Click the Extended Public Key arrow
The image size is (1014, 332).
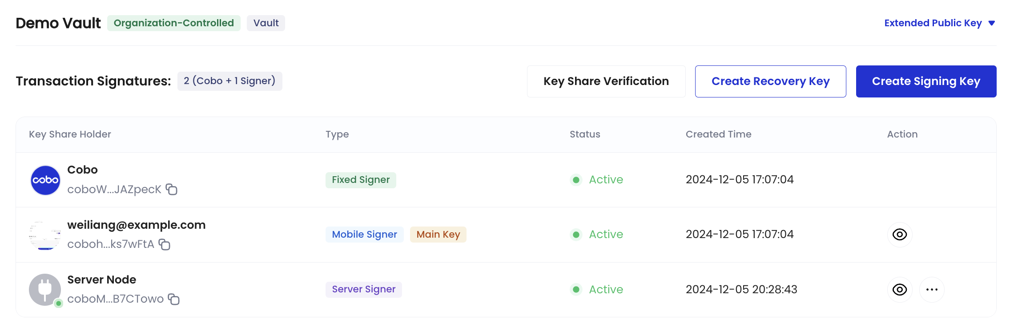[x=992, y=23]
